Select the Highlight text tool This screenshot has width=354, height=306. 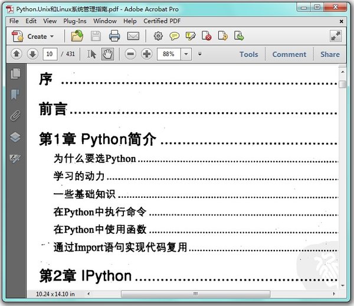coord(191,36)
